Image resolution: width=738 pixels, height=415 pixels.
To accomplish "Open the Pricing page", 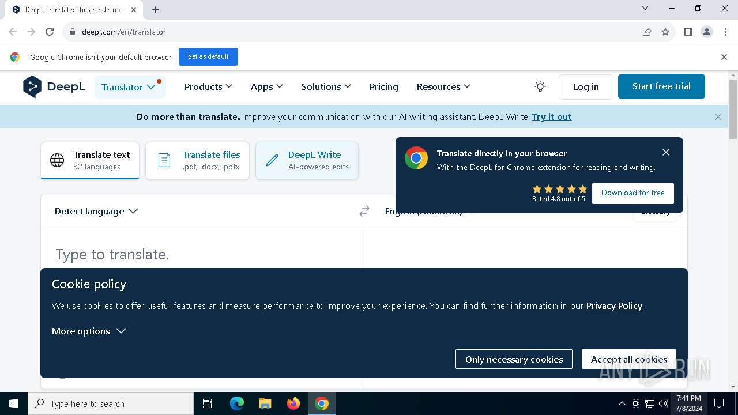I will click(x=383, y=86).
